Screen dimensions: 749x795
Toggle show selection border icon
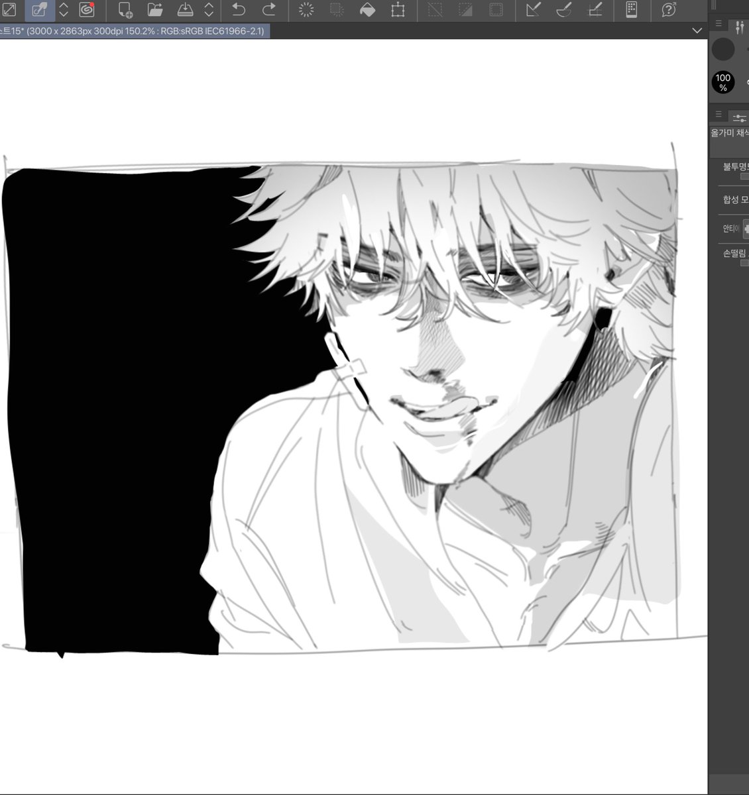click(x=496, y=10)
